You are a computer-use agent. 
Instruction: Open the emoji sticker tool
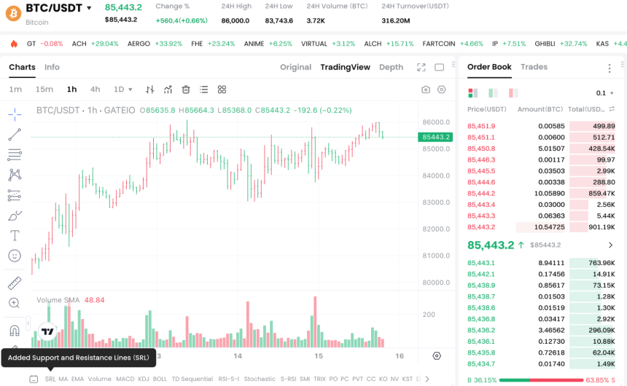[15, 256]
